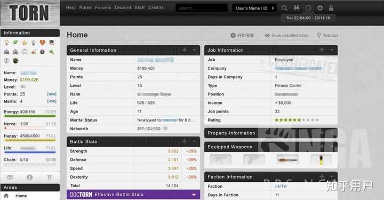Open the Forums menu item
Screen dimensions: 384x200
coord(103,7)
